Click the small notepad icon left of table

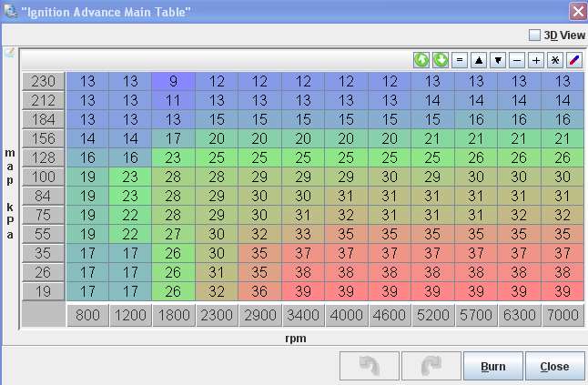[x=9, y=52]
